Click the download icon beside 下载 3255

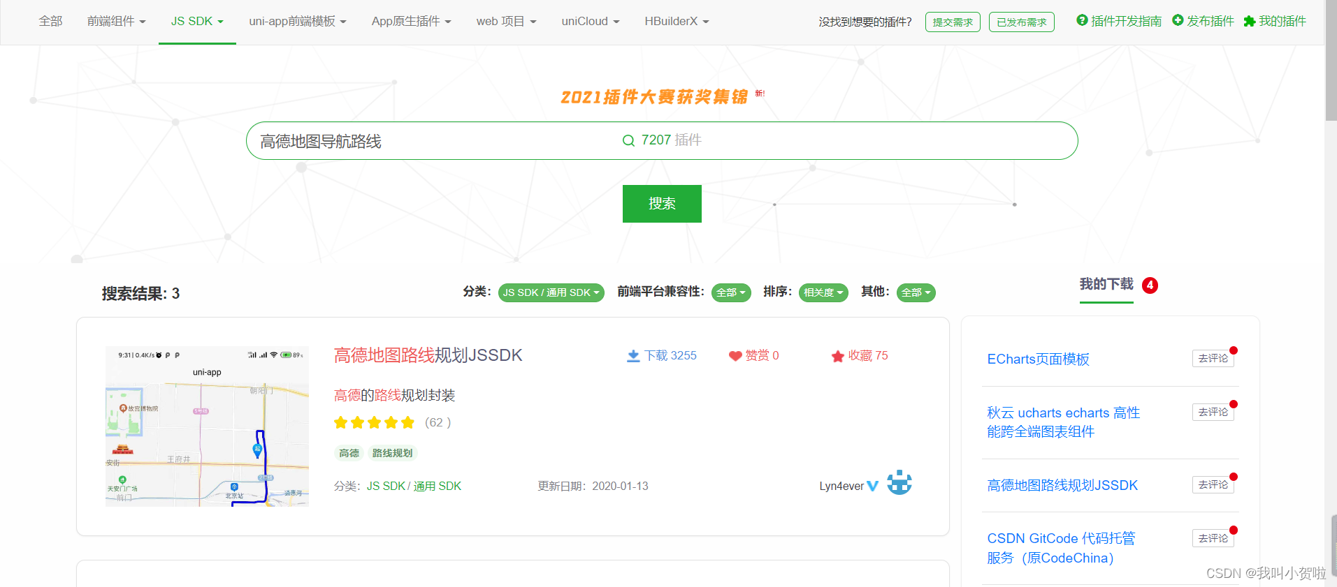633,356
